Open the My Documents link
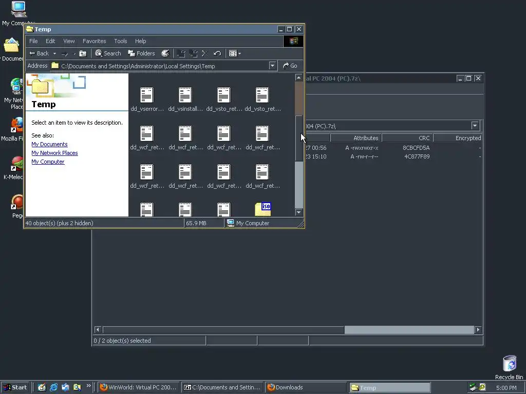Screen dimensions: 526x394 (50, 144)
